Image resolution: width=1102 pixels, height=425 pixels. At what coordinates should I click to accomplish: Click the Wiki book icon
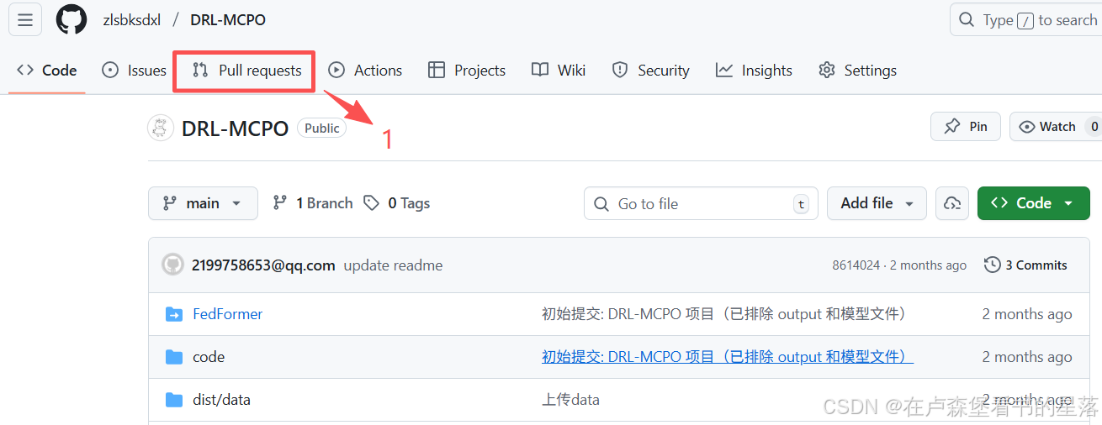[540, 71]
